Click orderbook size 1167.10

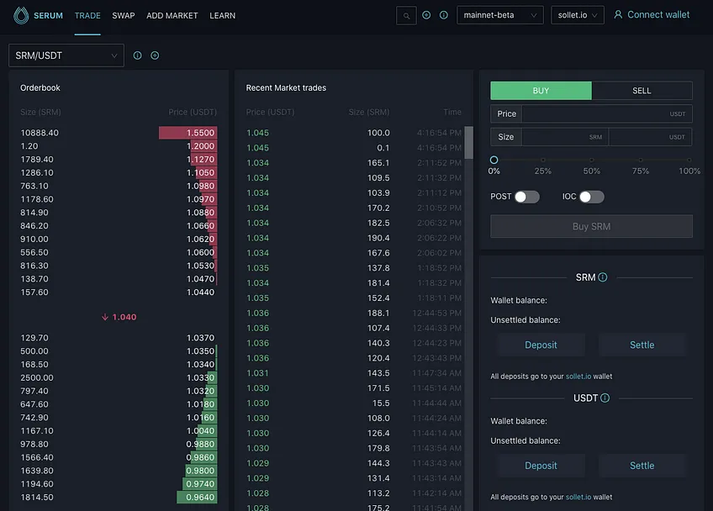37,431
